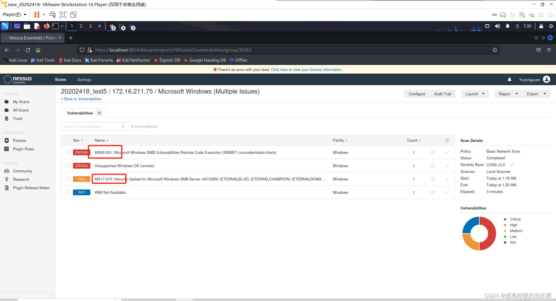Sort table by Count column
The width and height of the screenshot is (556, 301).
pos(414,141)
